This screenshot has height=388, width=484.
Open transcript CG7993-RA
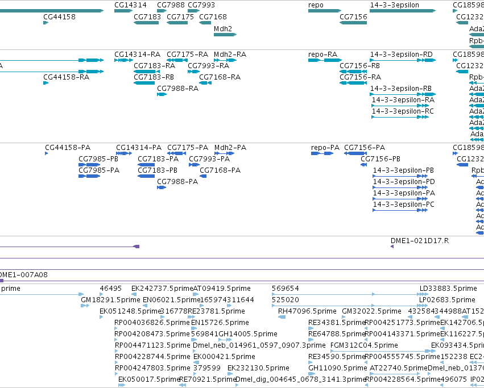[208, 66]
